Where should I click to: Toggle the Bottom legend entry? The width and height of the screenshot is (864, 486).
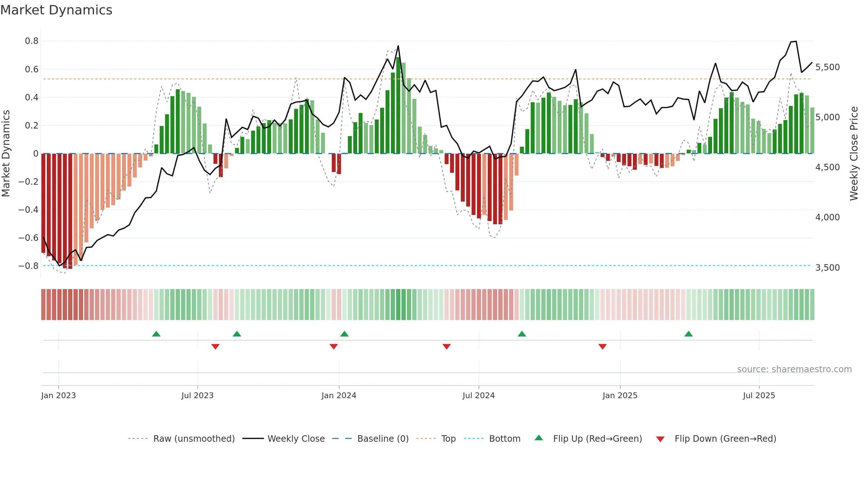pyautogui.click(x=492, y=438)
